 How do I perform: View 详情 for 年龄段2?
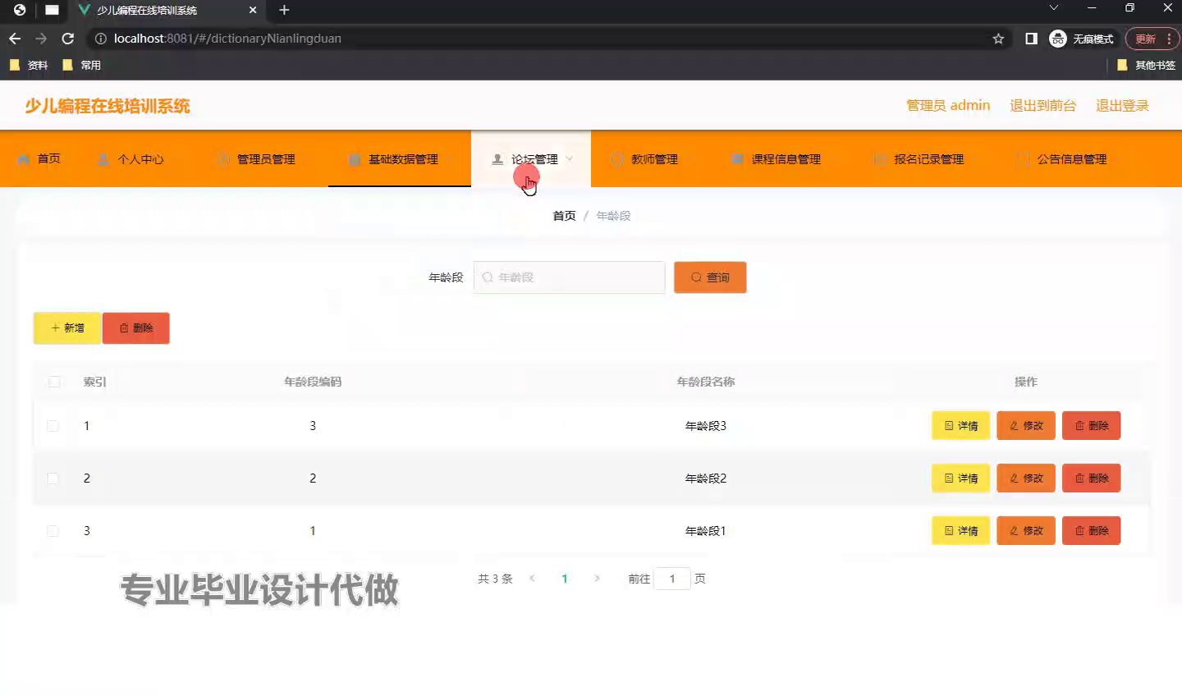[960, 478]
